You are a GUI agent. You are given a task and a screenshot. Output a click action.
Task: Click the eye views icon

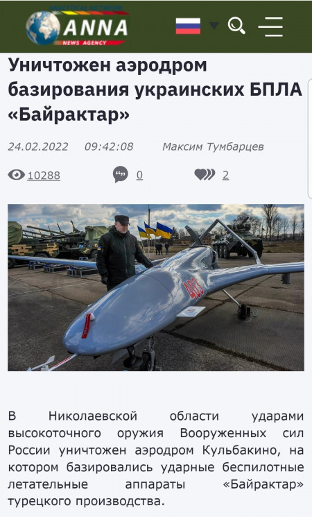[17, 175]
